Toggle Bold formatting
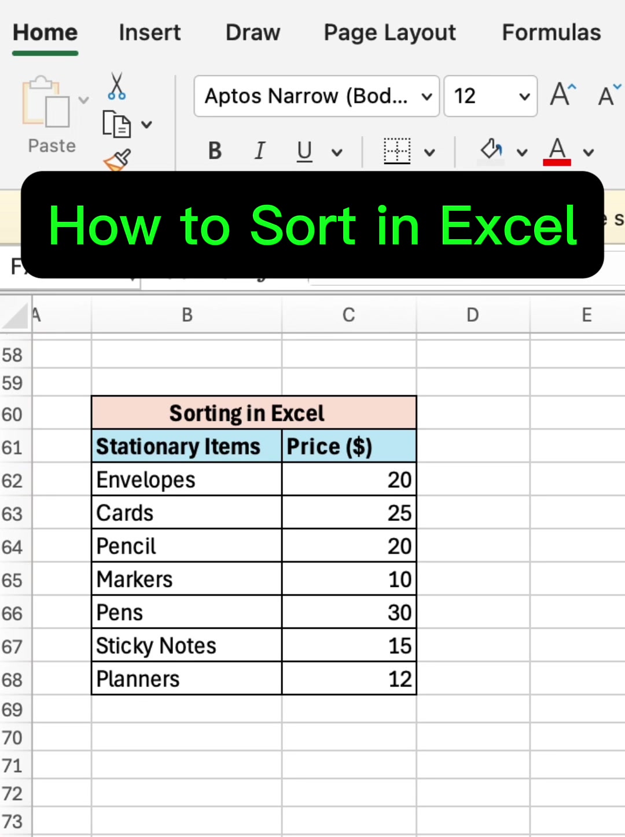This screenshot has height=837, width=625. [215, 152]
